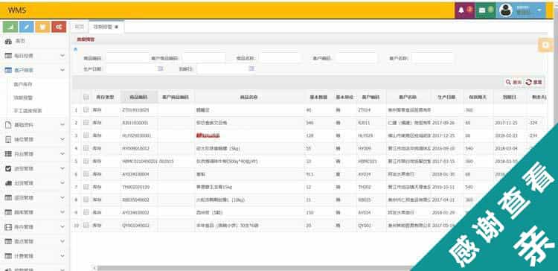Check the row 1 checkbox (ZT014)
The height and width of the screenshot is (271, 558).
pos(86,110)
